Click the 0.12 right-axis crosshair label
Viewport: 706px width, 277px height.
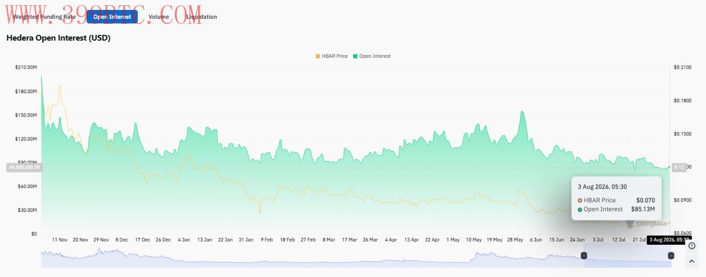pyautogui.click(x=679, y=167)
